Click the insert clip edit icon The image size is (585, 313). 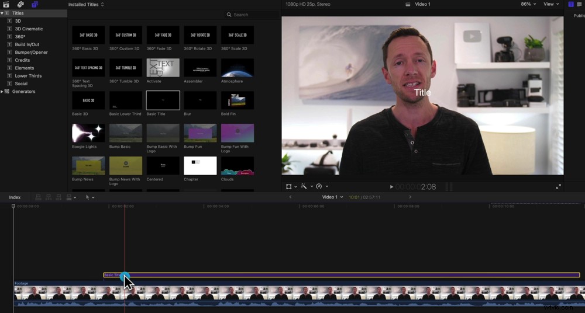coord(49,197)
